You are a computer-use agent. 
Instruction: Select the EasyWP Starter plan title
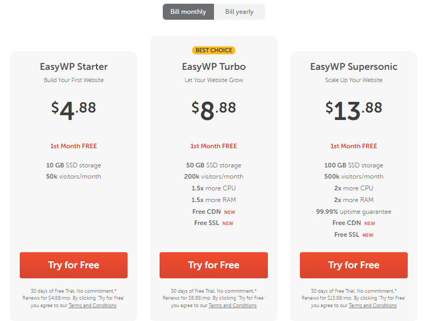pos(74,67)
